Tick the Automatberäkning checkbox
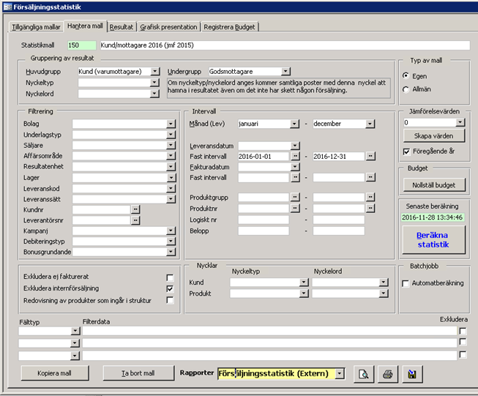 [x=406, y=283]
